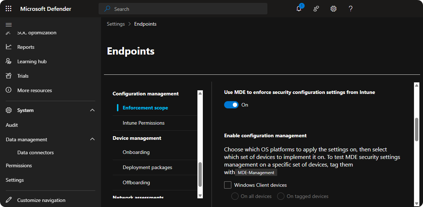Collapse the Data management chevron
The width and height of the screenshot is (423, 207).
92,139
